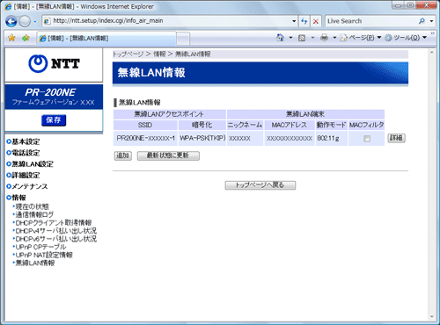Click the SSID cell PR200NE-XXXXXX-1
This screenshot has width=440, height=325.
[145, 138]
